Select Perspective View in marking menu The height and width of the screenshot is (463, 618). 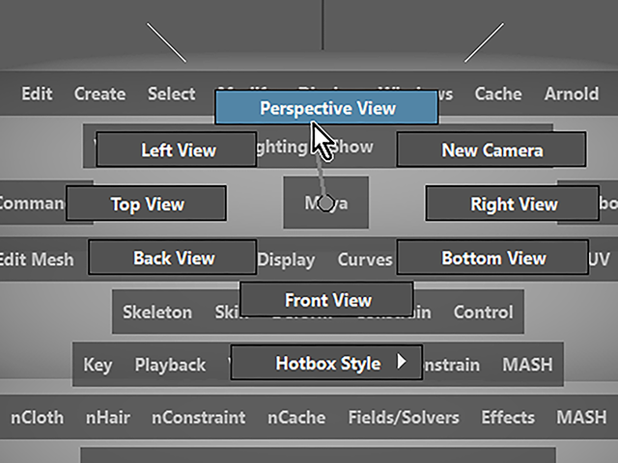[326, 107]
